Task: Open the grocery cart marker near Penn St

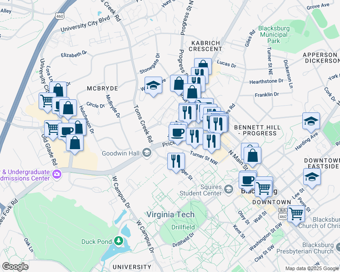Action: click(296, 215)
